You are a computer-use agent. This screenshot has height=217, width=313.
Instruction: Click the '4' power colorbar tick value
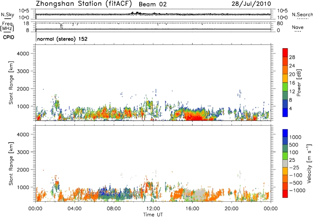pos(291,109)
